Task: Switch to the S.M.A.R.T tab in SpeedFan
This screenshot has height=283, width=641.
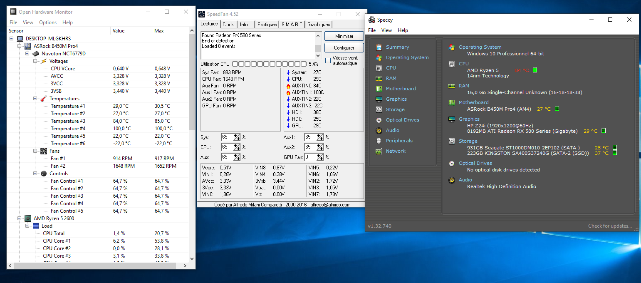Action: [x=292, y=25]
